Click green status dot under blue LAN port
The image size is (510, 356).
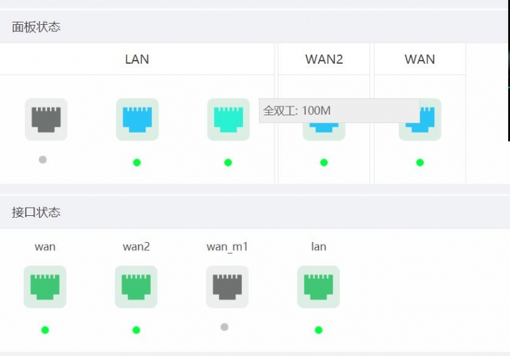tap(137, 162)
